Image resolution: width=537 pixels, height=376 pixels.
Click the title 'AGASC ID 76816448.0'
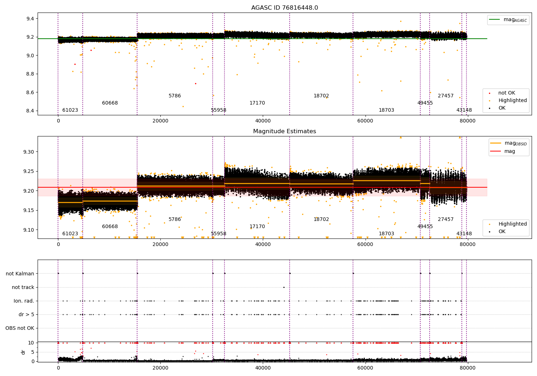(x=285, y=8)
